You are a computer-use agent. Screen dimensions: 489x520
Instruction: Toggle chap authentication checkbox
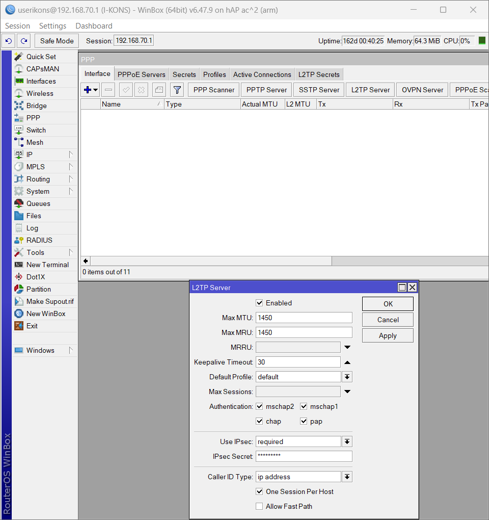pyautogui.click(x=259, y=421)
